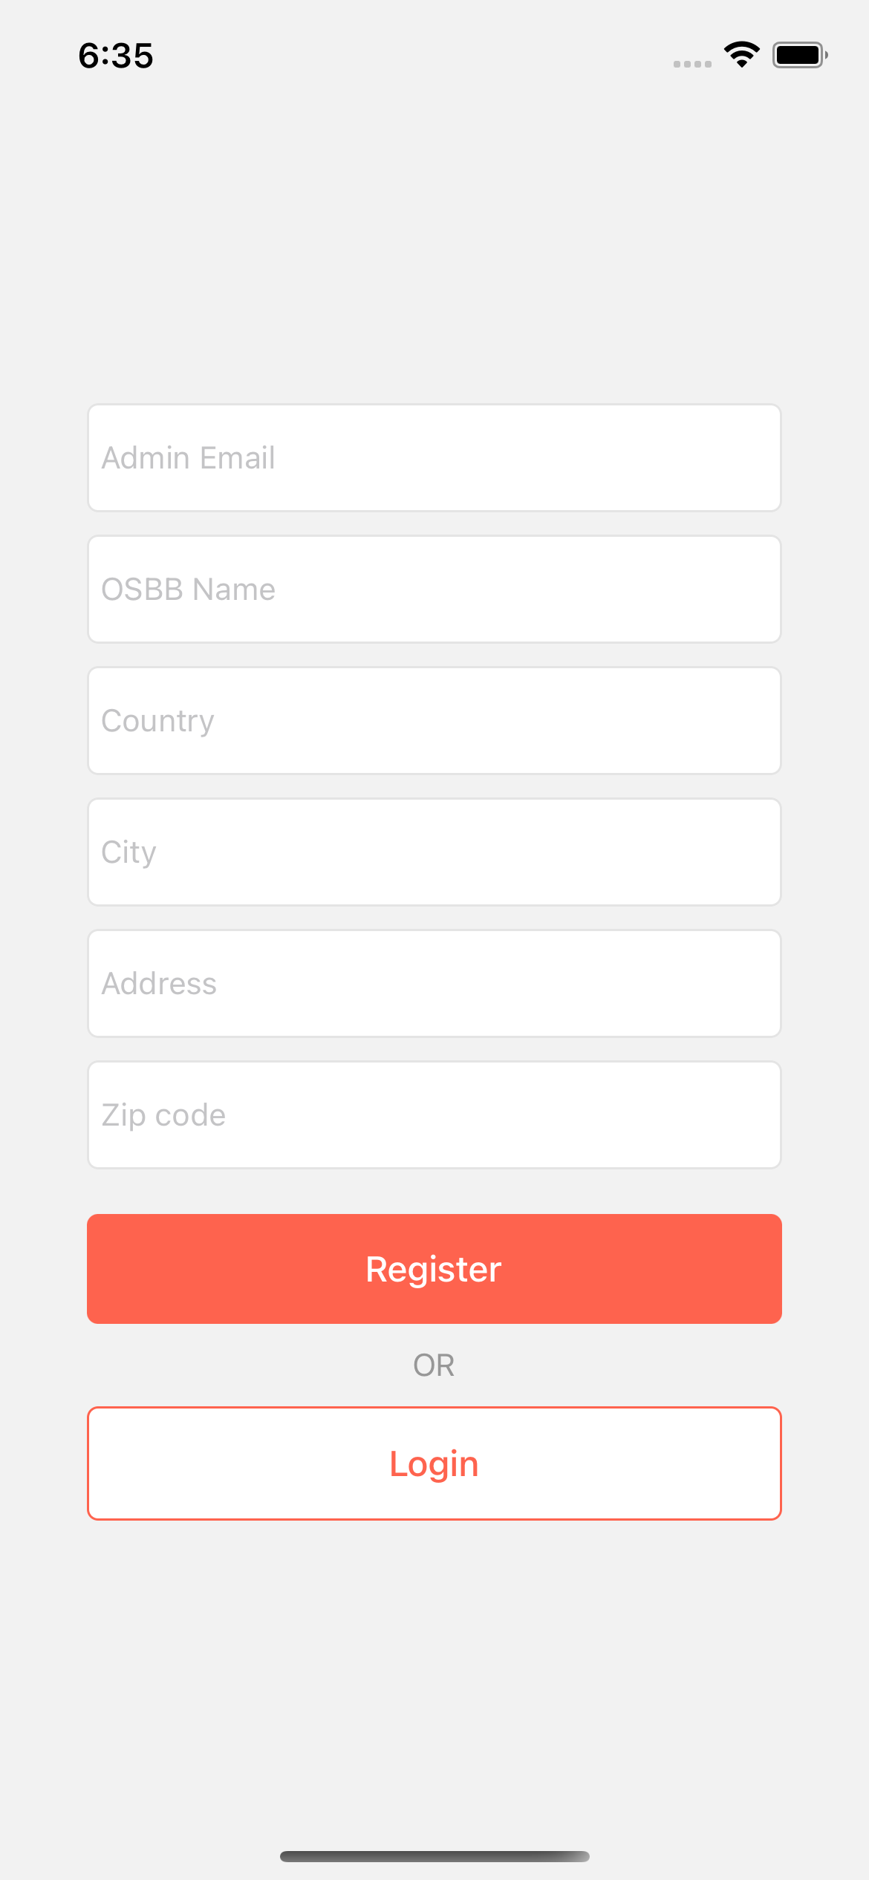Click the Address text field
869x1880 pixels.
434,983
